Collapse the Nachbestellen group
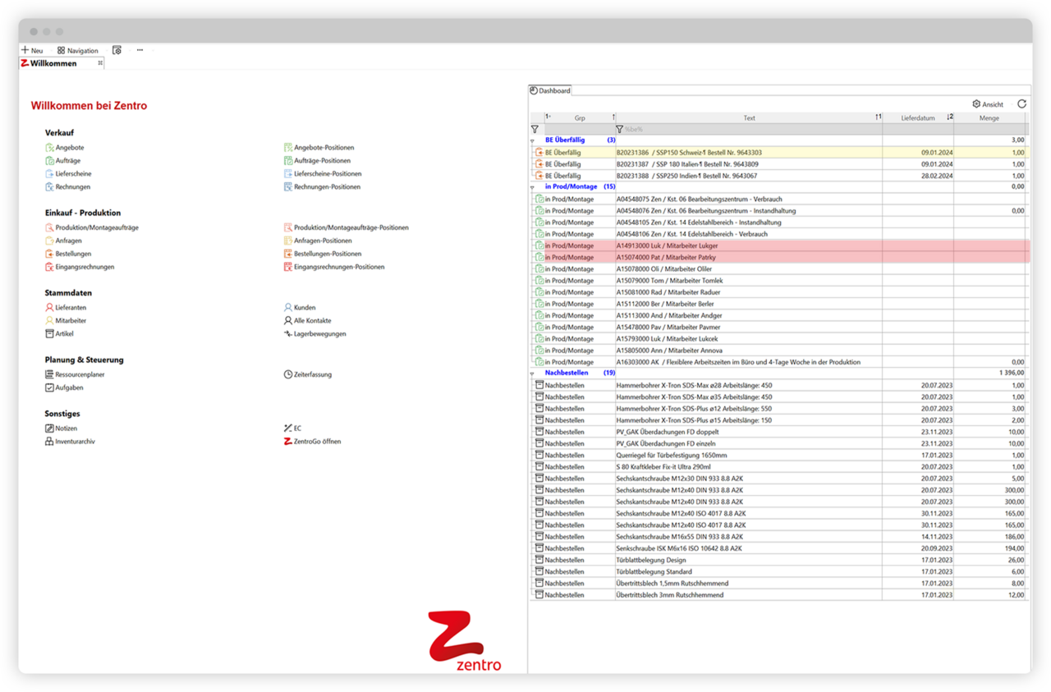The height and width of the screenshot is (692, 1051). click(533, 373)
